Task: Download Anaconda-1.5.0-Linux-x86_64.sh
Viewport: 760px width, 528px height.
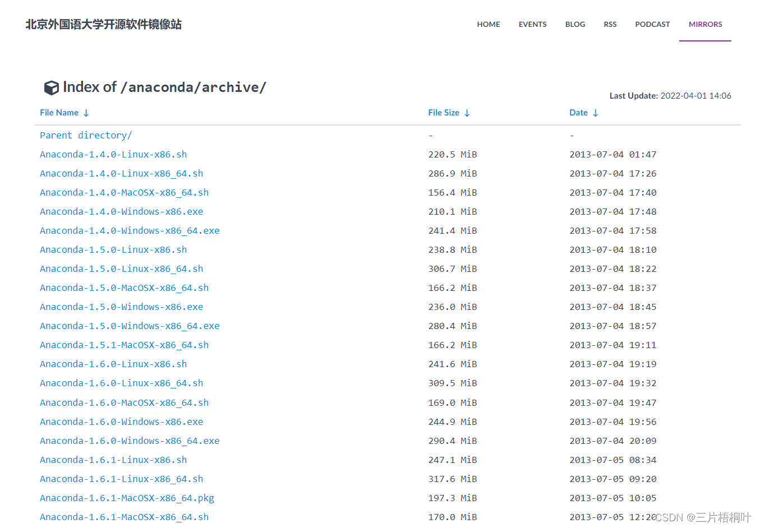Action: click(122, 268)
